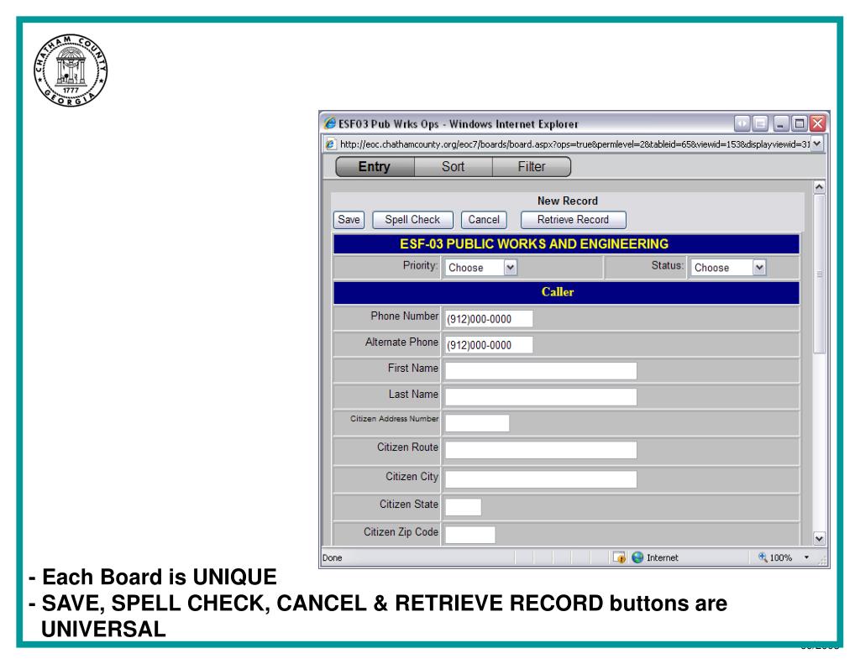Screen dimensions: 860x664
Task: Focus the Last Name input
Action: [541, 397]
